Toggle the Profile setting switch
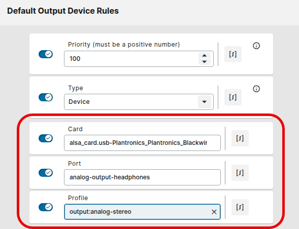This screenshot has width=299, height=229. 46,207
